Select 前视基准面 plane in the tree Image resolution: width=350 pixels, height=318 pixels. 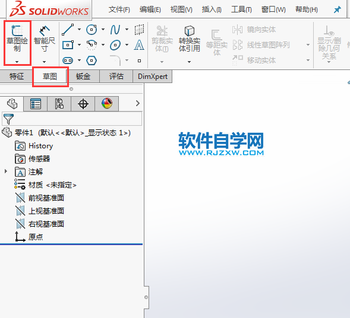[40, 198]
